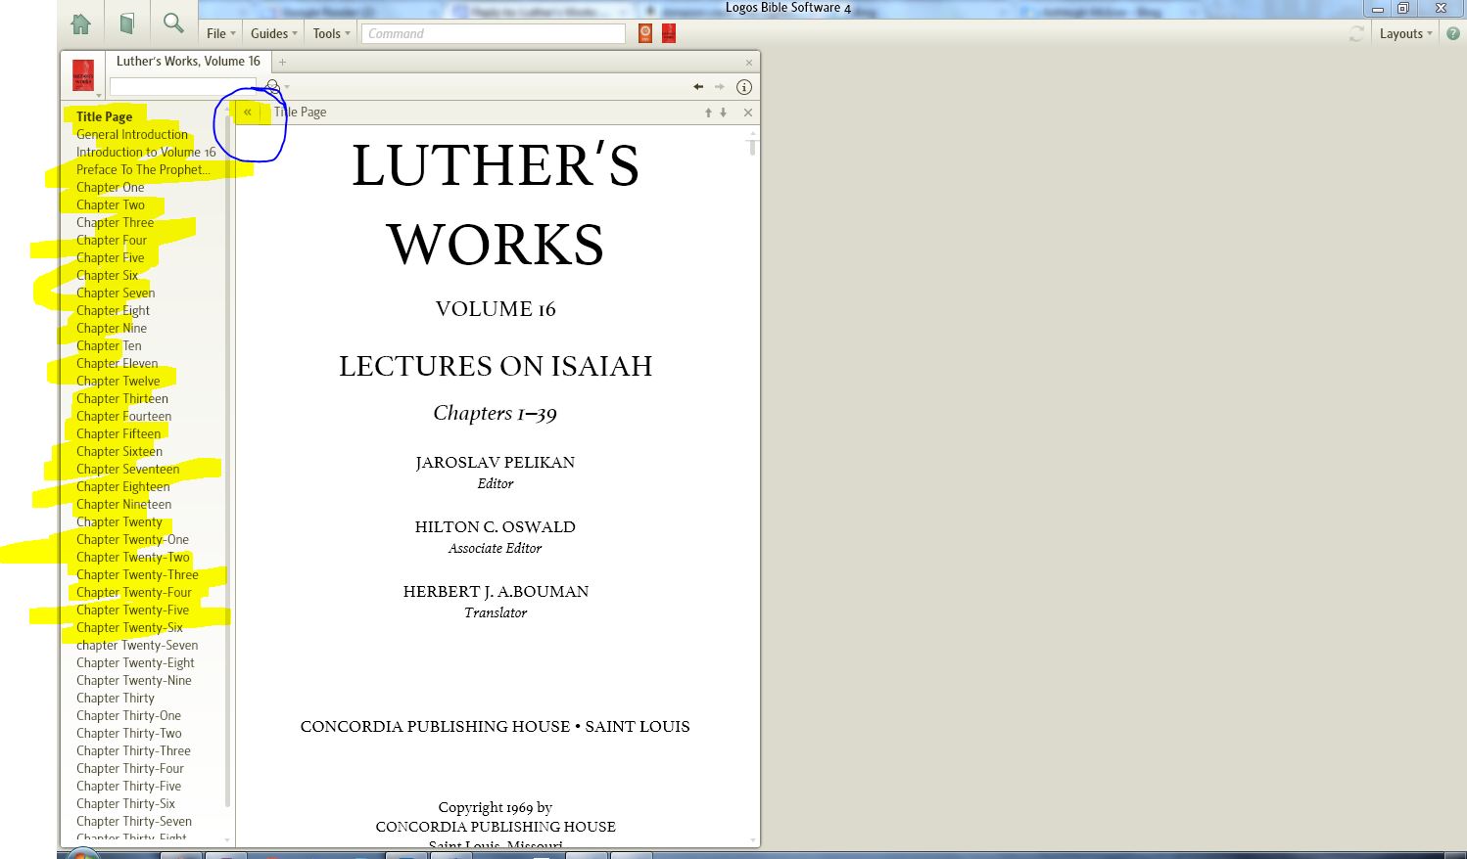Jump to next section with down arrow

tap(724, 113)
